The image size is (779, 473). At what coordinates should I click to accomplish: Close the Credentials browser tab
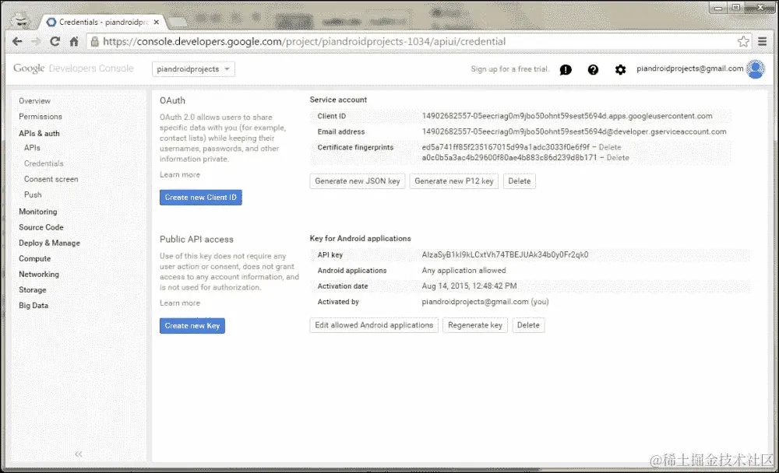tap(157, 23)
